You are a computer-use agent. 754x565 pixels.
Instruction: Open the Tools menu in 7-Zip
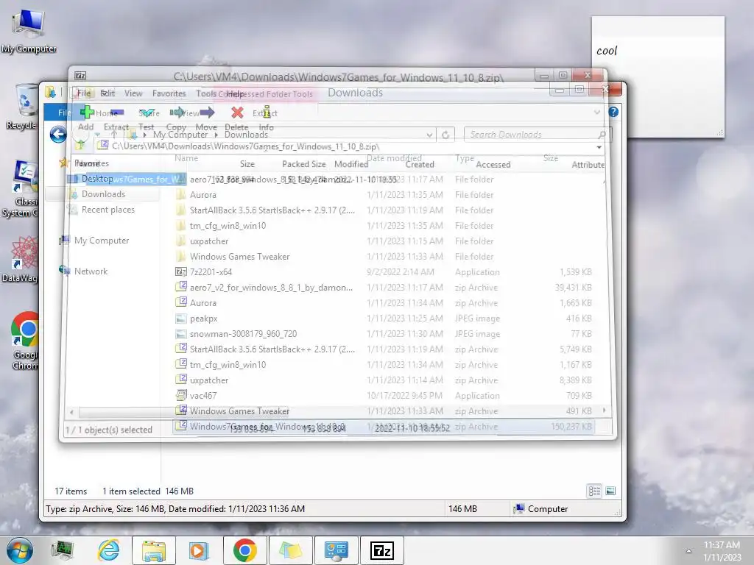point(206,93)
